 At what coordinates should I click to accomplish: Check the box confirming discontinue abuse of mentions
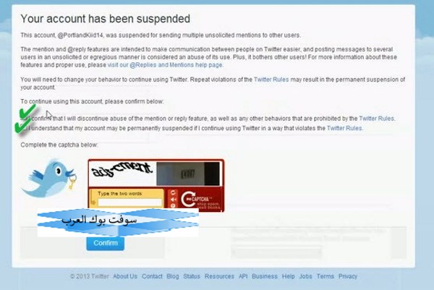coord(24,119)
